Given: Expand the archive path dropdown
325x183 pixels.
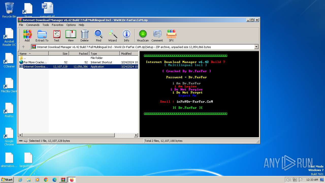Looking at the screenshot, I should click(256, 47).
